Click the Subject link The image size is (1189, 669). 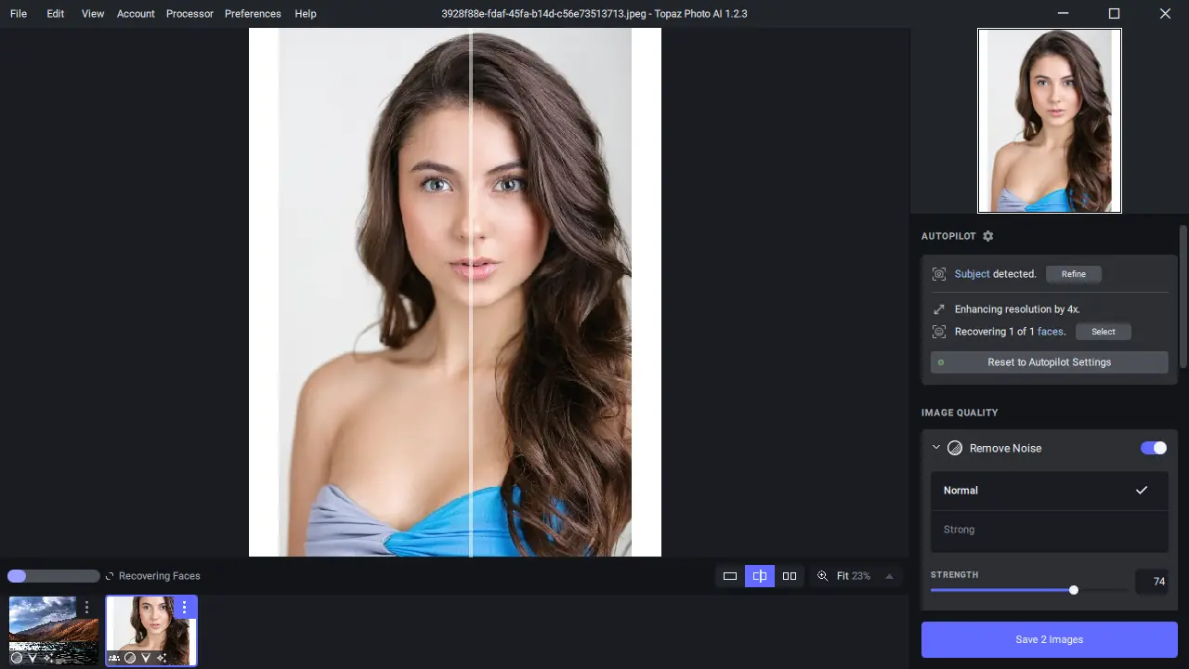[x=973, y=274]
